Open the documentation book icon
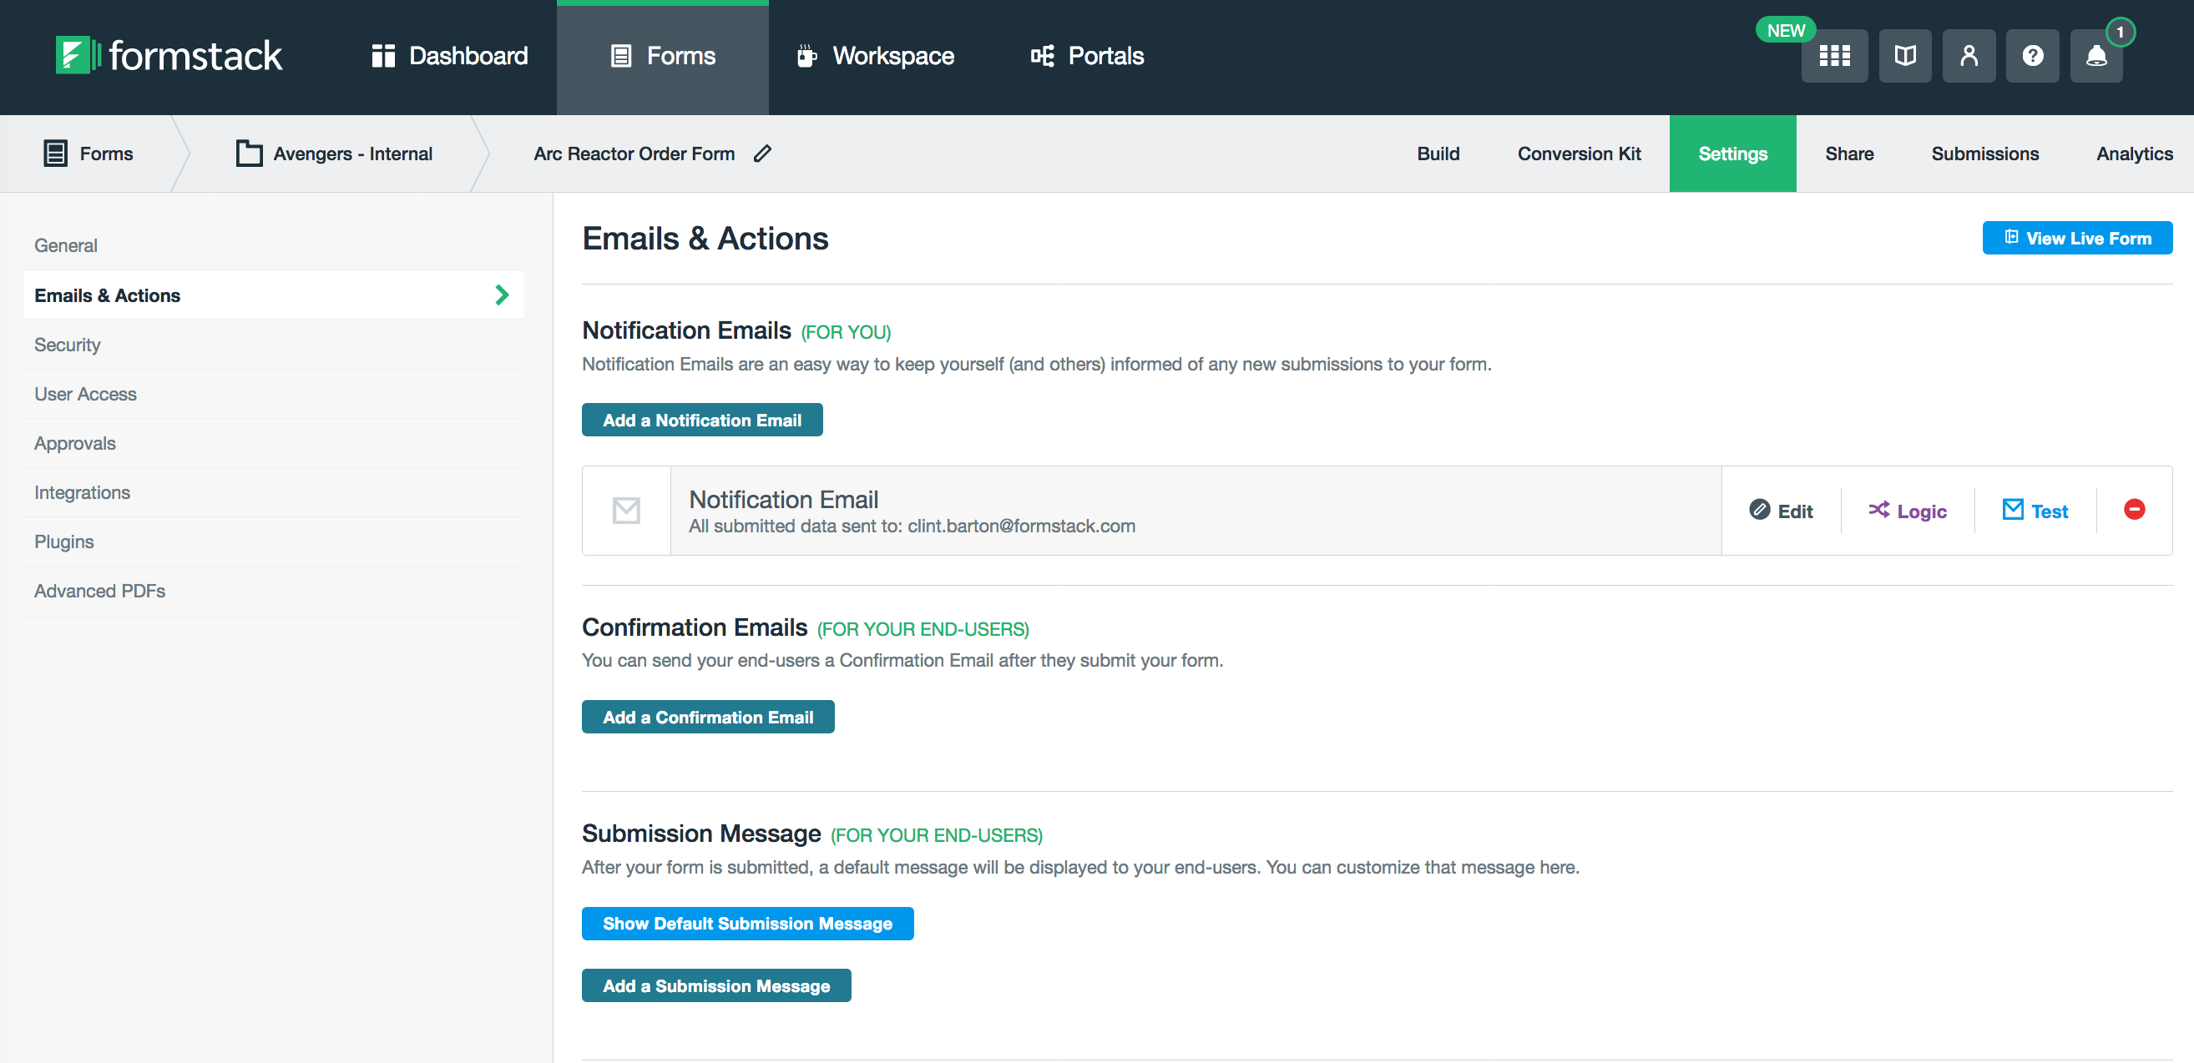2194x1063 pixels. pos(1904,55)
